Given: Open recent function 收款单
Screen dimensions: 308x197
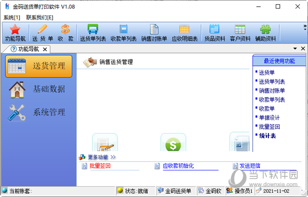Looking at the screenshot, I should pyautogui.click(x=266, y=108).
